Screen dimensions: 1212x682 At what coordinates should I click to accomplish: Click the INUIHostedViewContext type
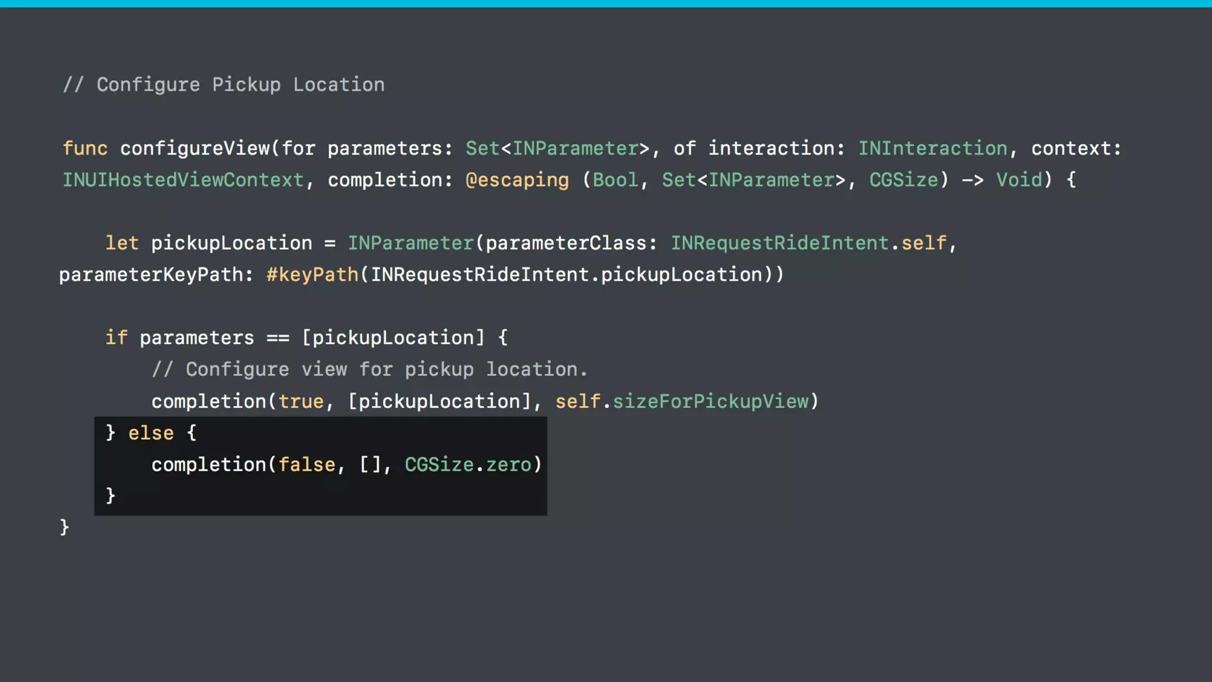click(x=183, y=180)
